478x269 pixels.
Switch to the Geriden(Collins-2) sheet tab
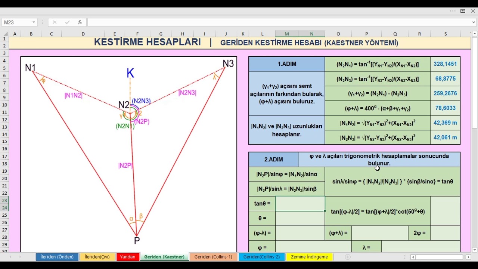coord(261,257)
